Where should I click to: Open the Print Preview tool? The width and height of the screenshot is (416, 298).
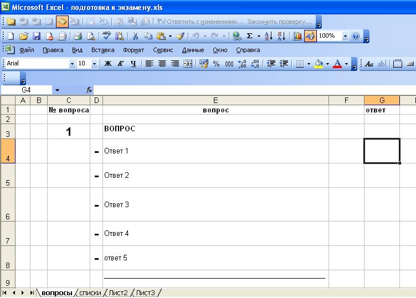(x=91, y=36)
